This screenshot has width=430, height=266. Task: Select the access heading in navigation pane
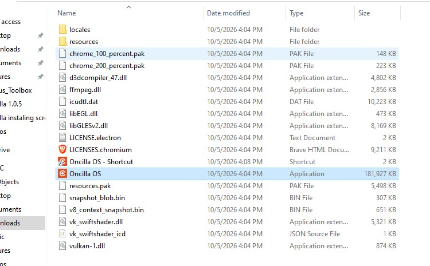click(x=11, y=22)
